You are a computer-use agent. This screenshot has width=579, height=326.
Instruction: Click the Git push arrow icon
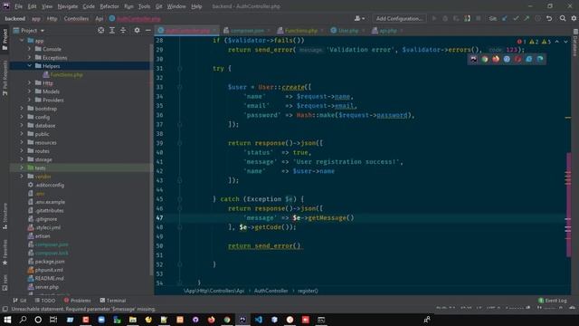coord(527,18)
